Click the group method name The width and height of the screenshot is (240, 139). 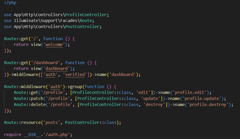77,87
